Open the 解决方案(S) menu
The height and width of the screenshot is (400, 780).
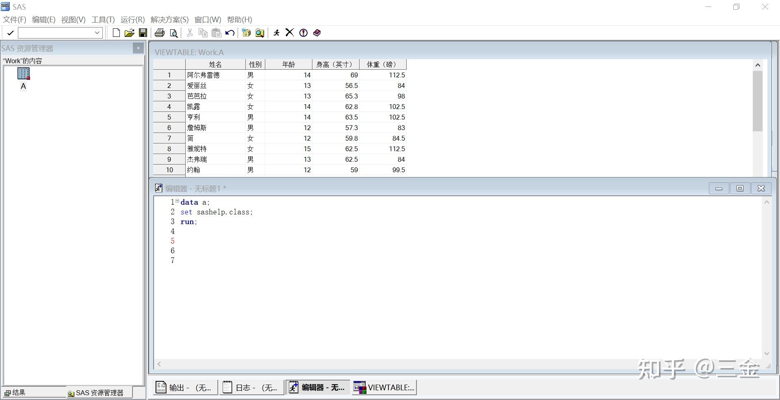[169, 19]
